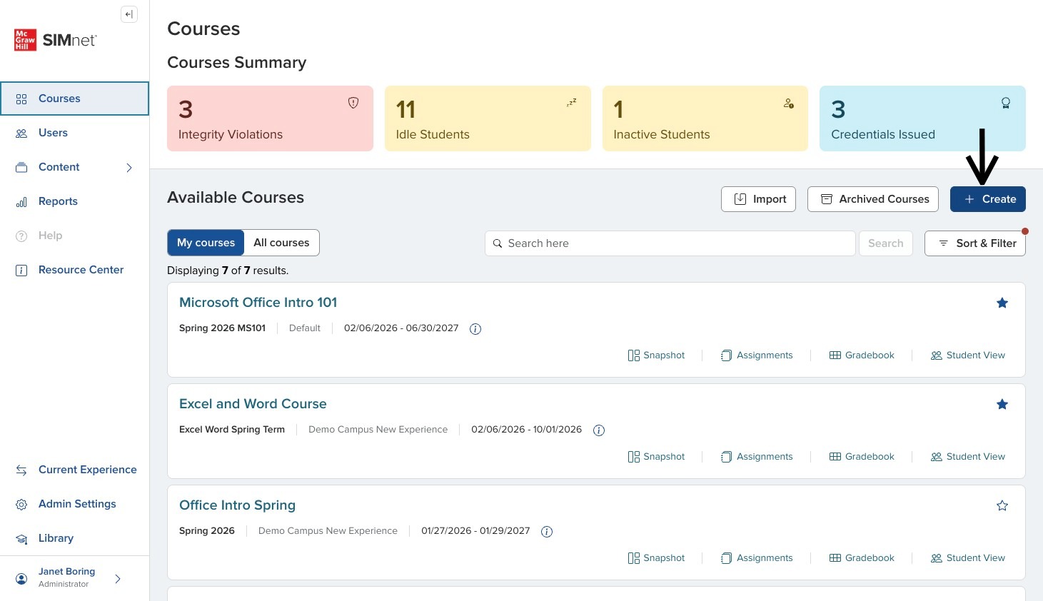This screenshot has height=601, width=1043.
Task: Open the Office Intro Spring course title
Action: (237, 505)
